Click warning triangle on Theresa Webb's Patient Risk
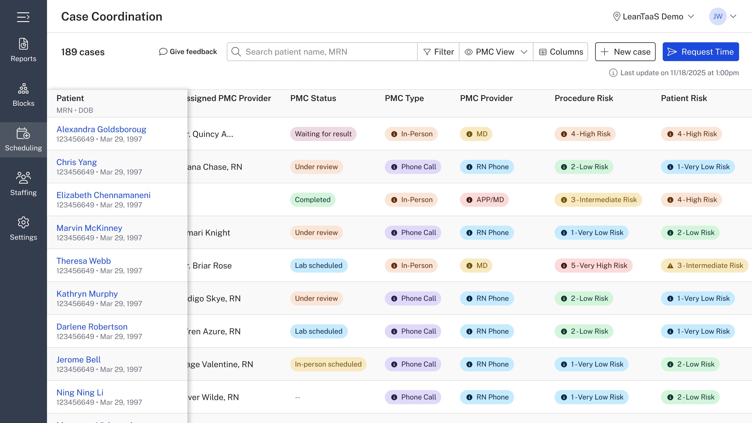The height and width of the screenshot is (423, 752). 670,266
